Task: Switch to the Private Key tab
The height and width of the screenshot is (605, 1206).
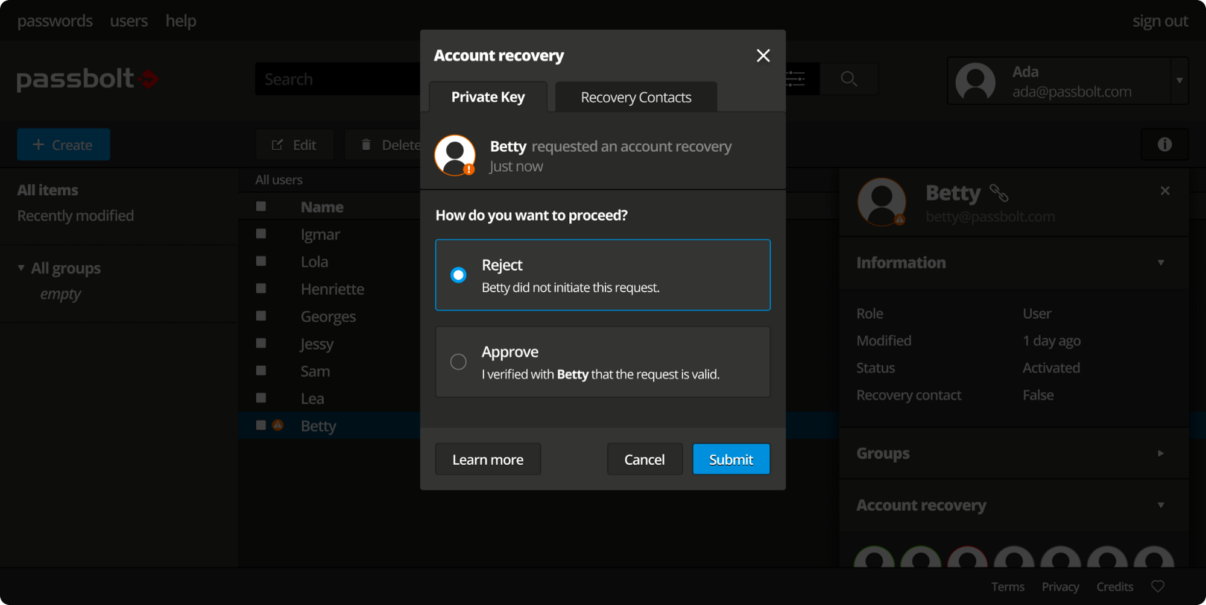Action: pos(488,97)
